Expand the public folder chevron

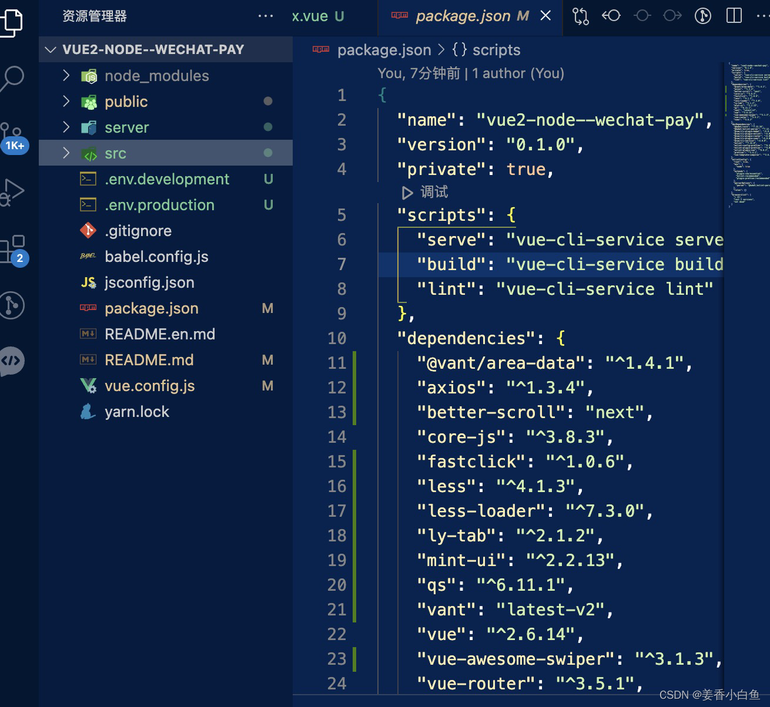[66, 102]
